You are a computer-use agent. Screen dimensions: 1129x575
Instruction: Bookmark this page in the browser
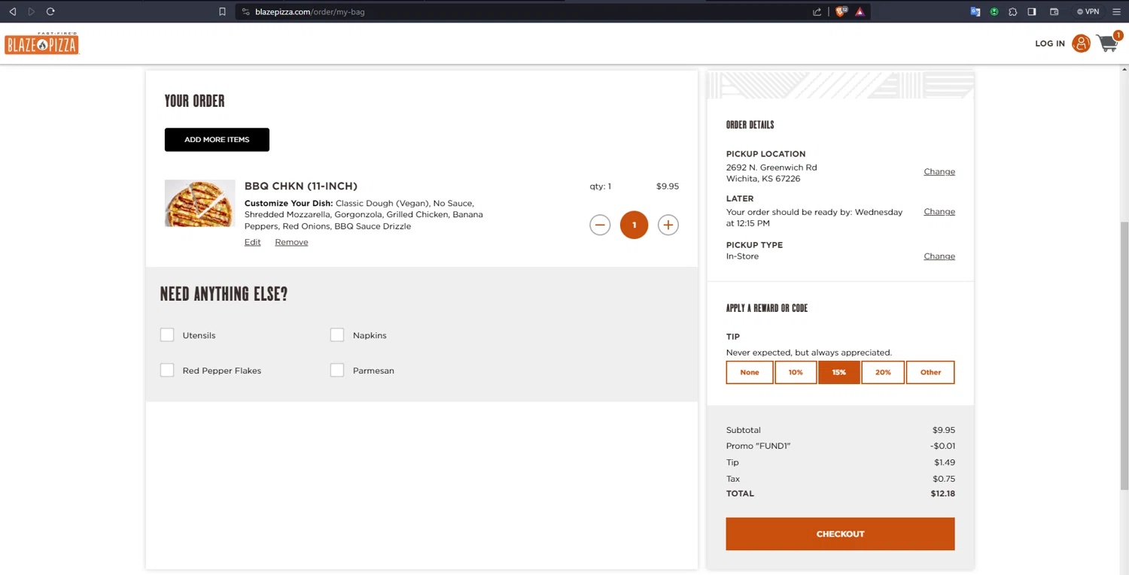(x=222, y=11)
